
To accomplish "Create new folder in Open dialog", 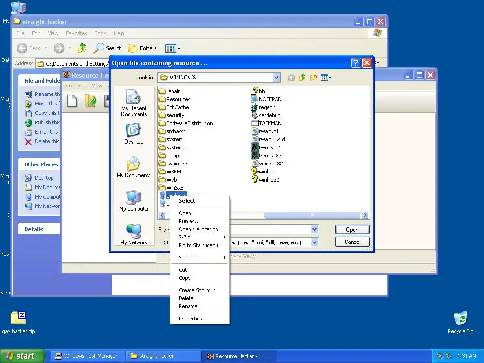I will (x=313, y=78).
